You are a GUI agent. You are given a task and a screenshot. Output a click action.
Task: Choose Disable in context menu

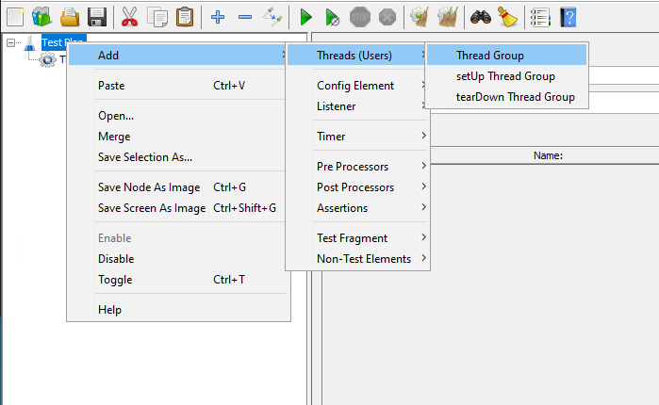tap(116, 258)
